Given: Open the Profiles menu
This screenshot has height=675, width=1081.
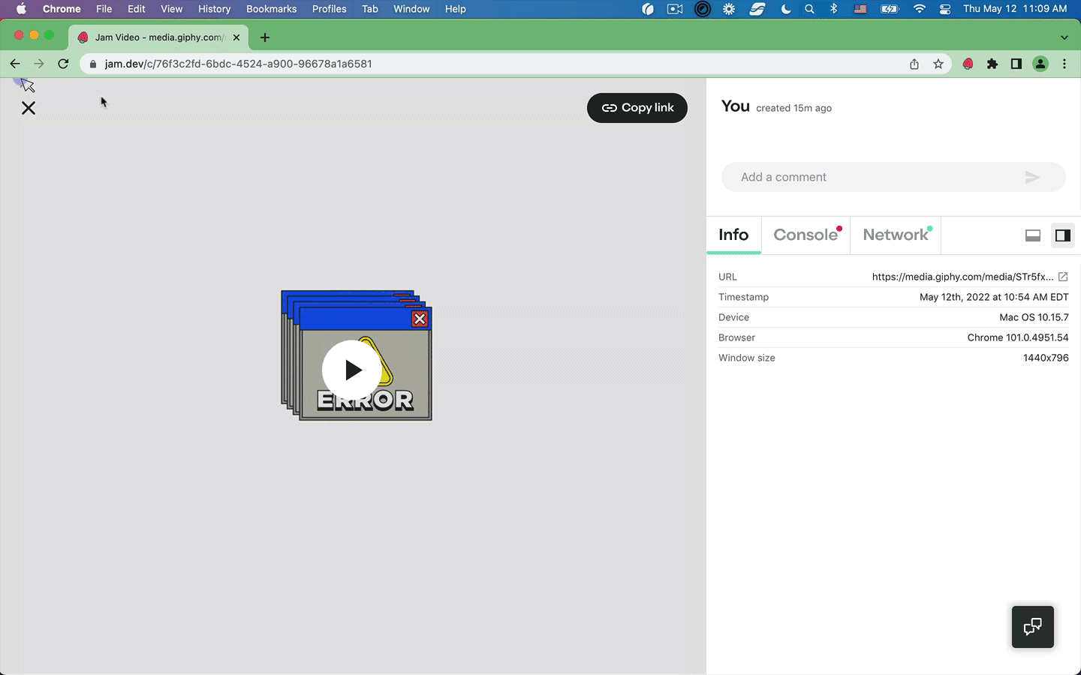Looking at the screenshot, I should click(x=330, y=9).
